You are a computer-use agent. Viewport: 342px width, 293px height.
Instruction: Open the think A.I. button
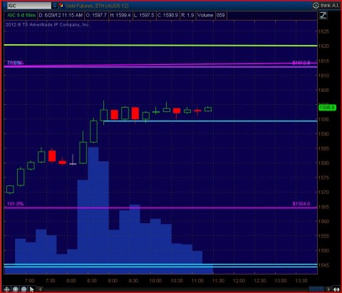click(x=326, y=5)
